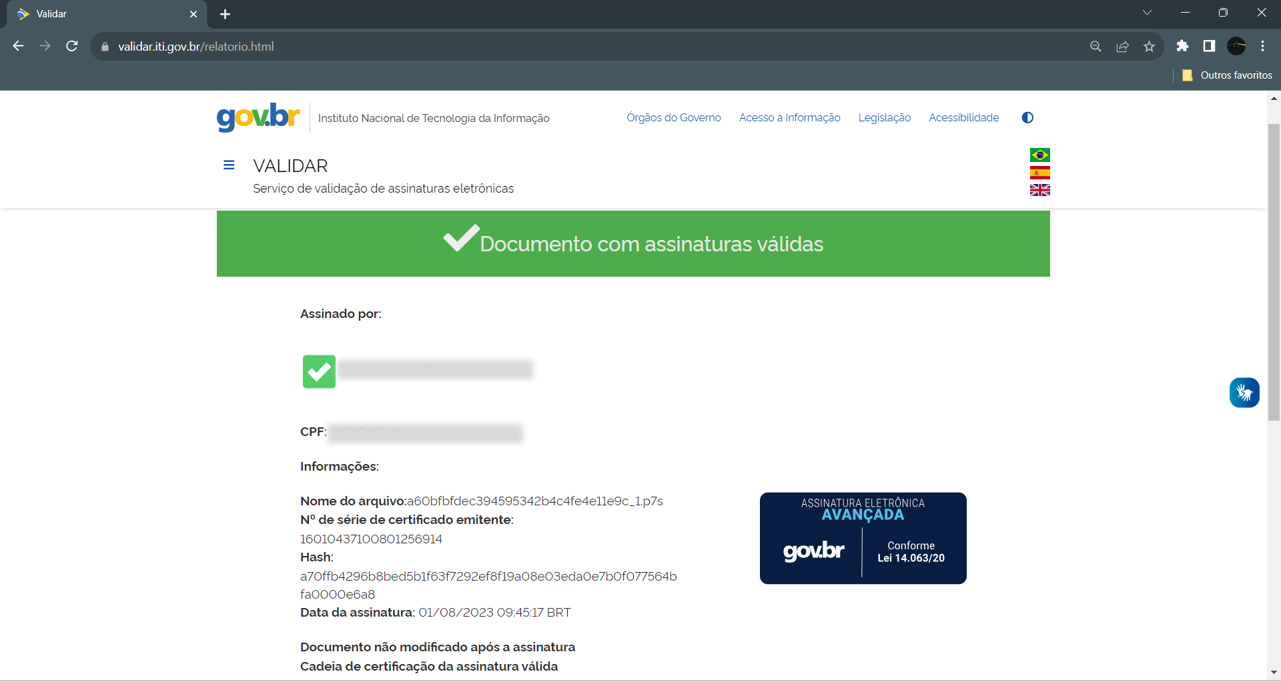Expand the tab search chevron
This screenshot has height=682, width=1281.
click(1147, 13)
